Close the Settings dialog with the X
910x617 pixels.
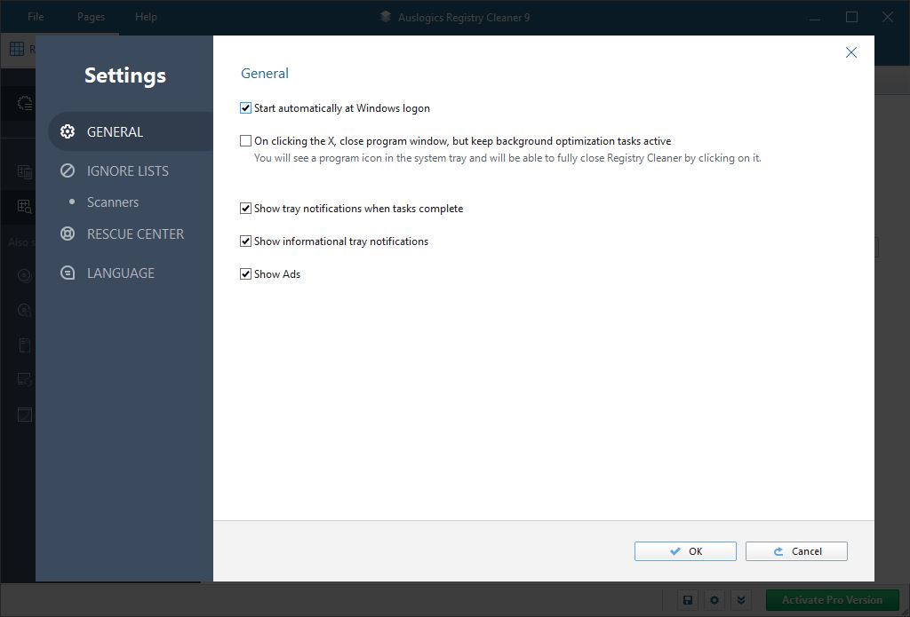pos(850,52)
